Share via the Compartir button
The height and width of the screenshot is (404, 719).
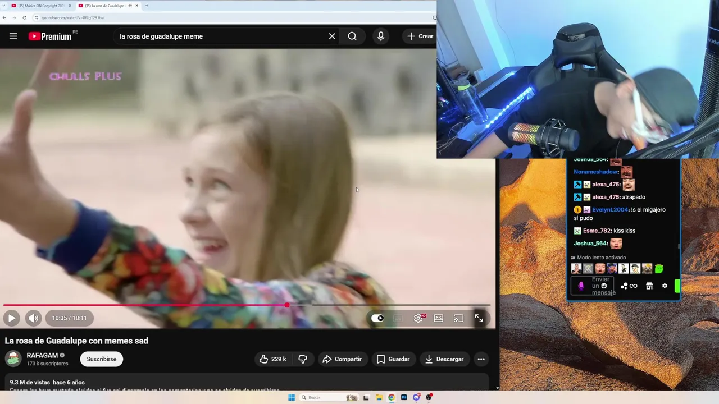click(x=343, y=359)
